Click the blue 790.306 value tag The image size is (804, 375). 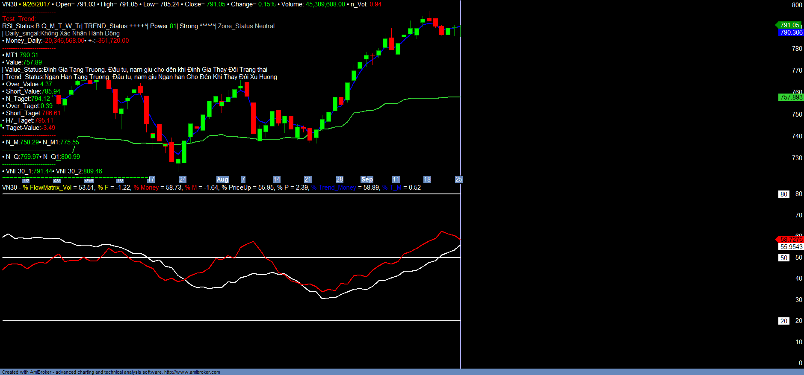[791, 32]
